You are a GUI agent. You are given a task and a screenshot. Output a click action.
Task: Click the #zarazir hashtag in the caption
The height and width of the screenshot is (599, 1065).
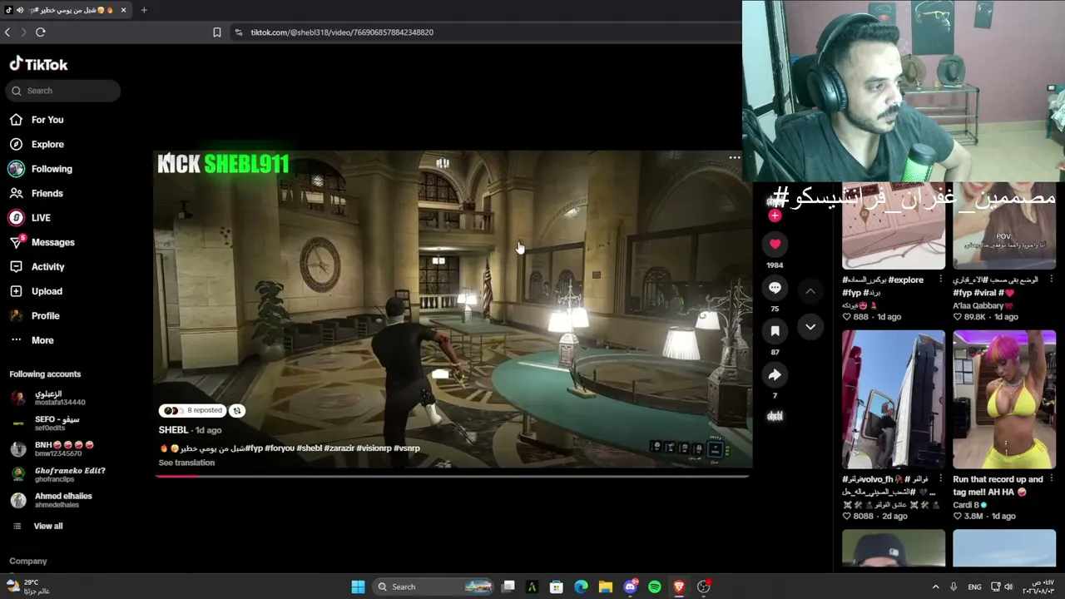click(339, 448)
